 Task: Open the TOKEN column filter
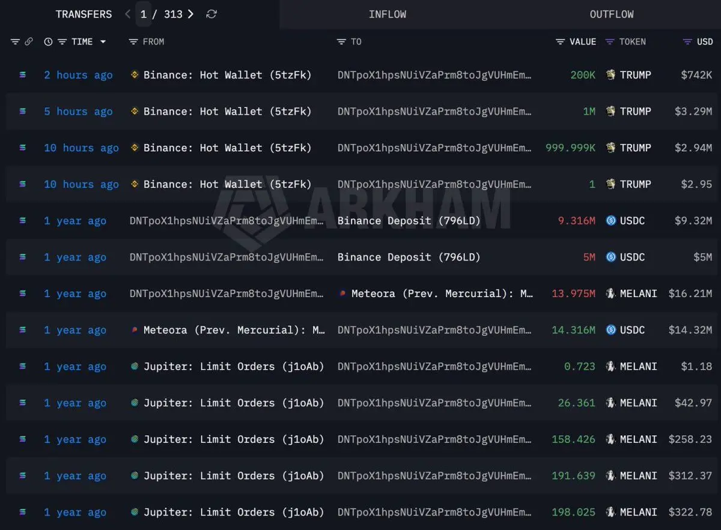pyautogui.click(x=610, y=42)
